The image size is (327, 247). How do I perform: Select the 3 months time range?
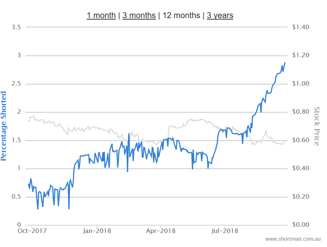(x=139, y=16)
